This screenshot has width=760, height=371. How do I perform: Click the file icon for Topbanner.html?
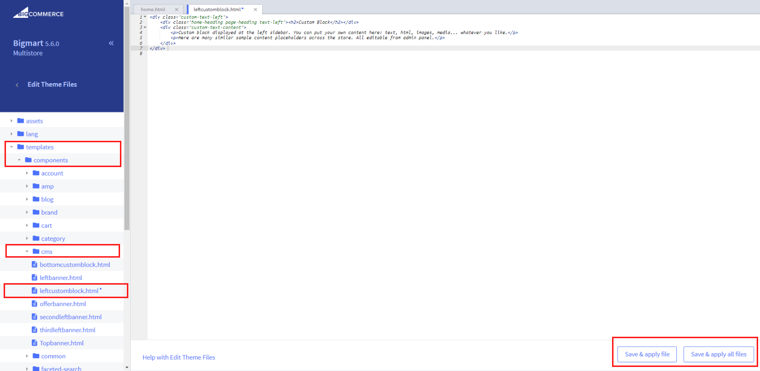coord(34,343)
